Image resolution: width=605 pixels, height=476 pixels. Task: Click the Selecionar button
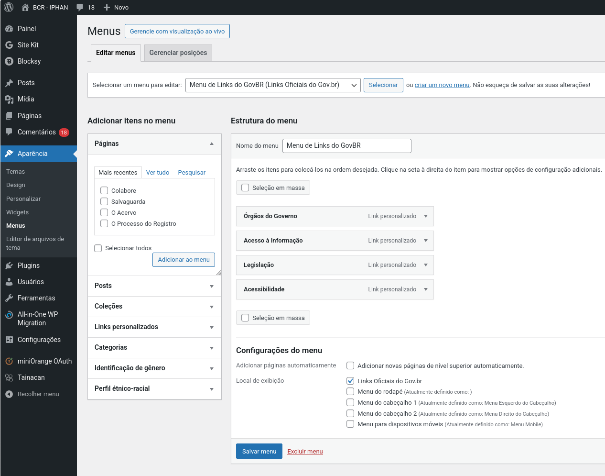click(383, 85)
